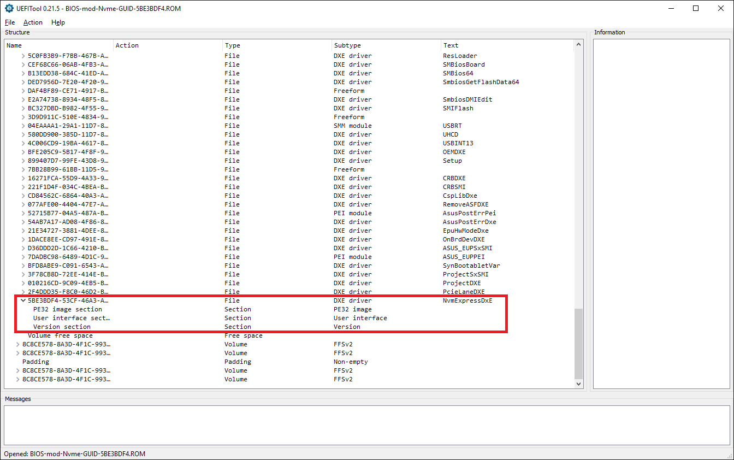This screenshot has height=460, width=734.
Task: Select the 52715B77-04A5-487A PEI module file
Action: [x=289, y=213]
